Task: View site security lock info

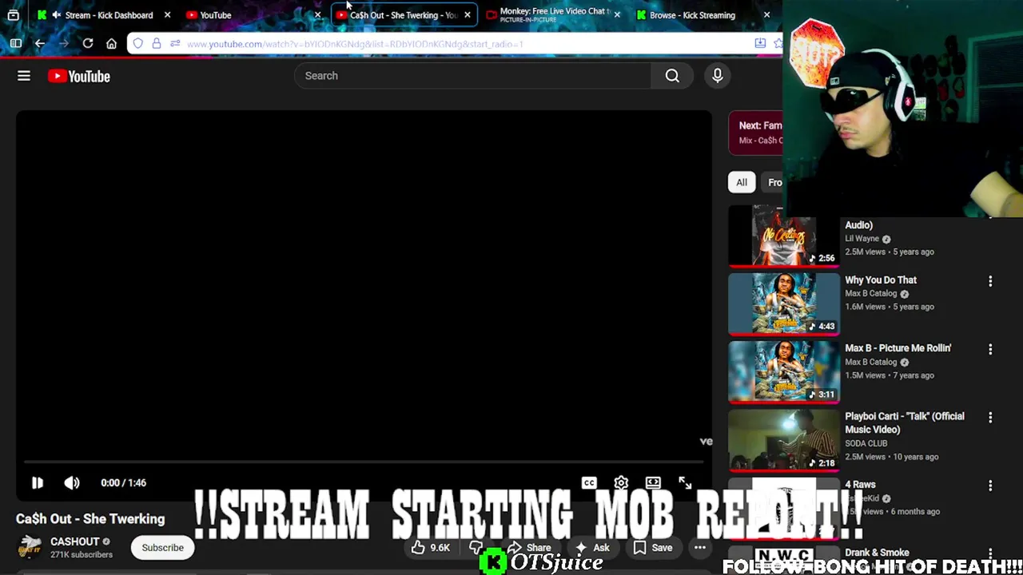Action: [x=157, y=43]
